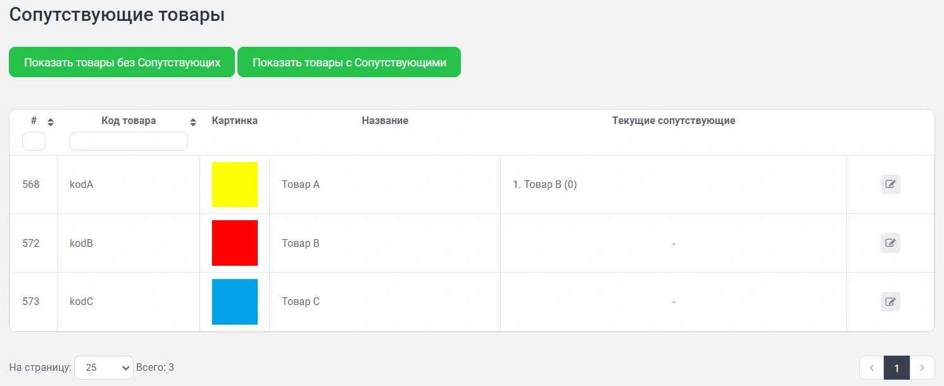Click edit icon for Товар B row
Screen dimensions: 944x386
(x=890, y=243)
